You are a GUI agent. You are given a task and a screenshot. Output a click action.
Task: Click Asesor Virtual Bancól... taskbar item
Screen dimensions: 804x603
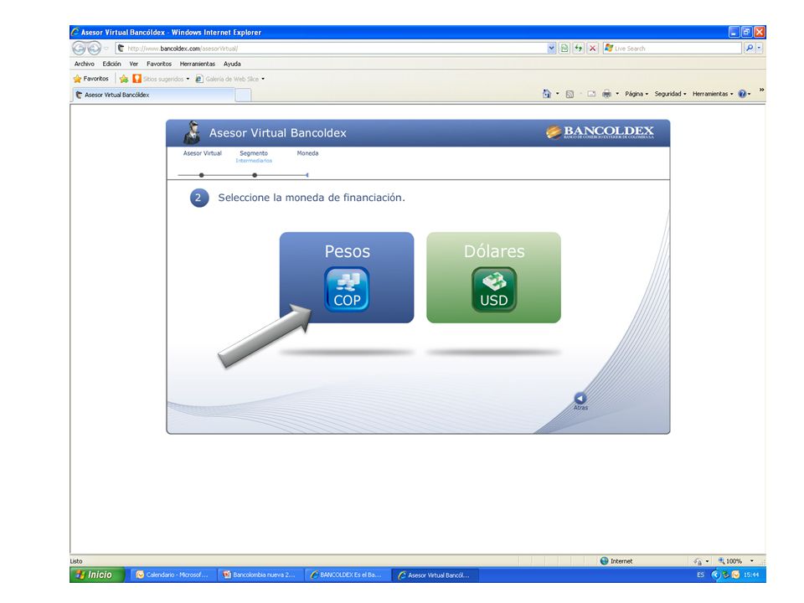pos(434,575)
